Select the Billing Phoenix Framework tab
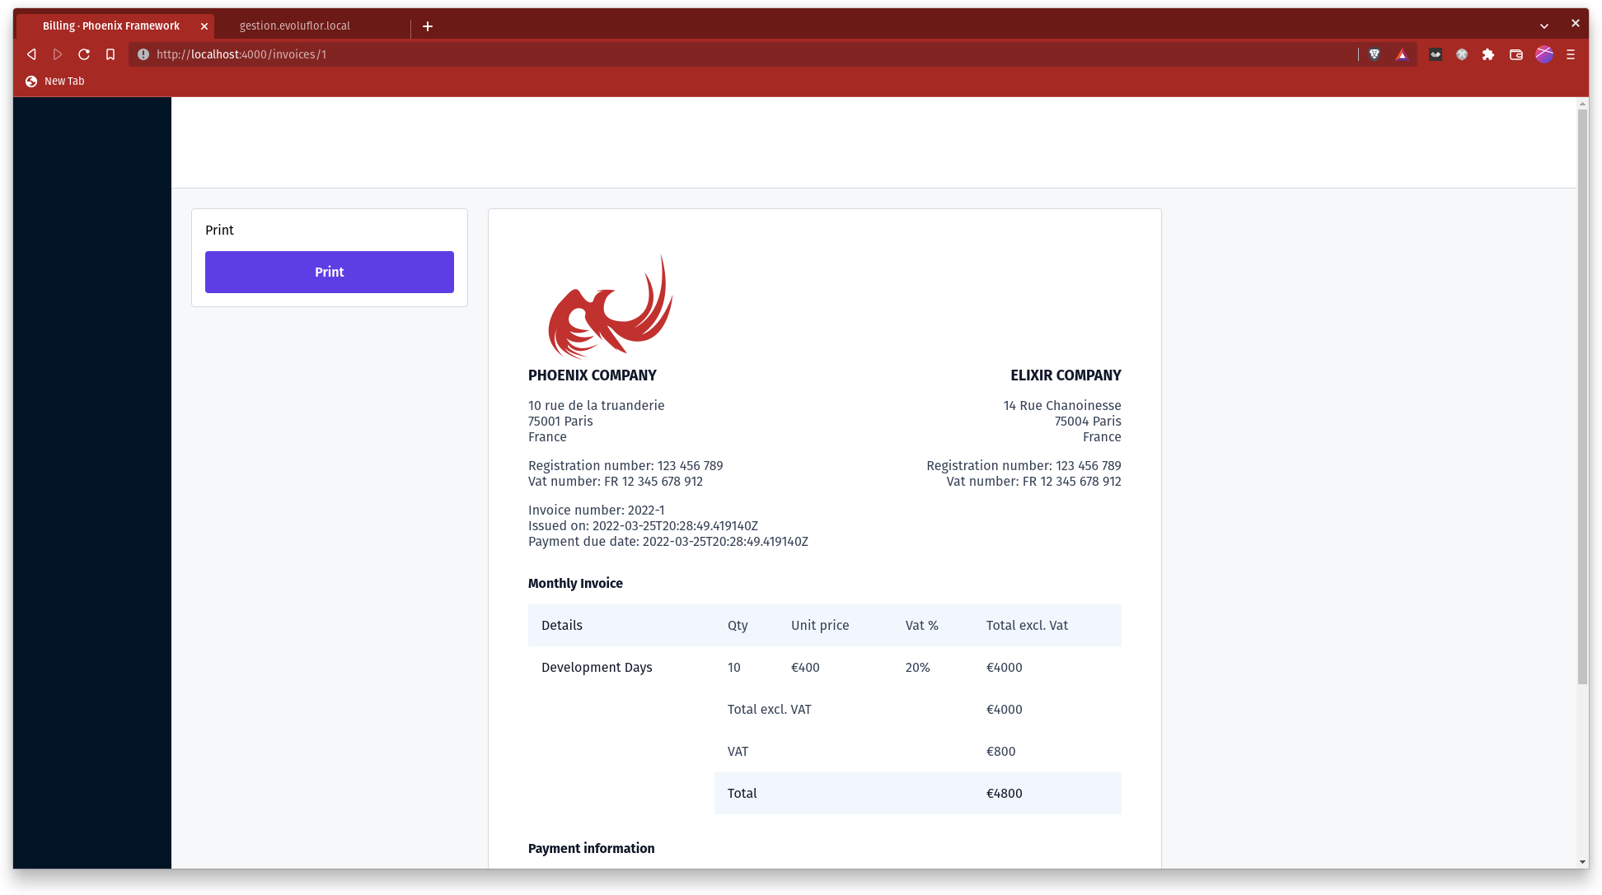The width and height of the screenshot is (1602, 895). [111, 26]
